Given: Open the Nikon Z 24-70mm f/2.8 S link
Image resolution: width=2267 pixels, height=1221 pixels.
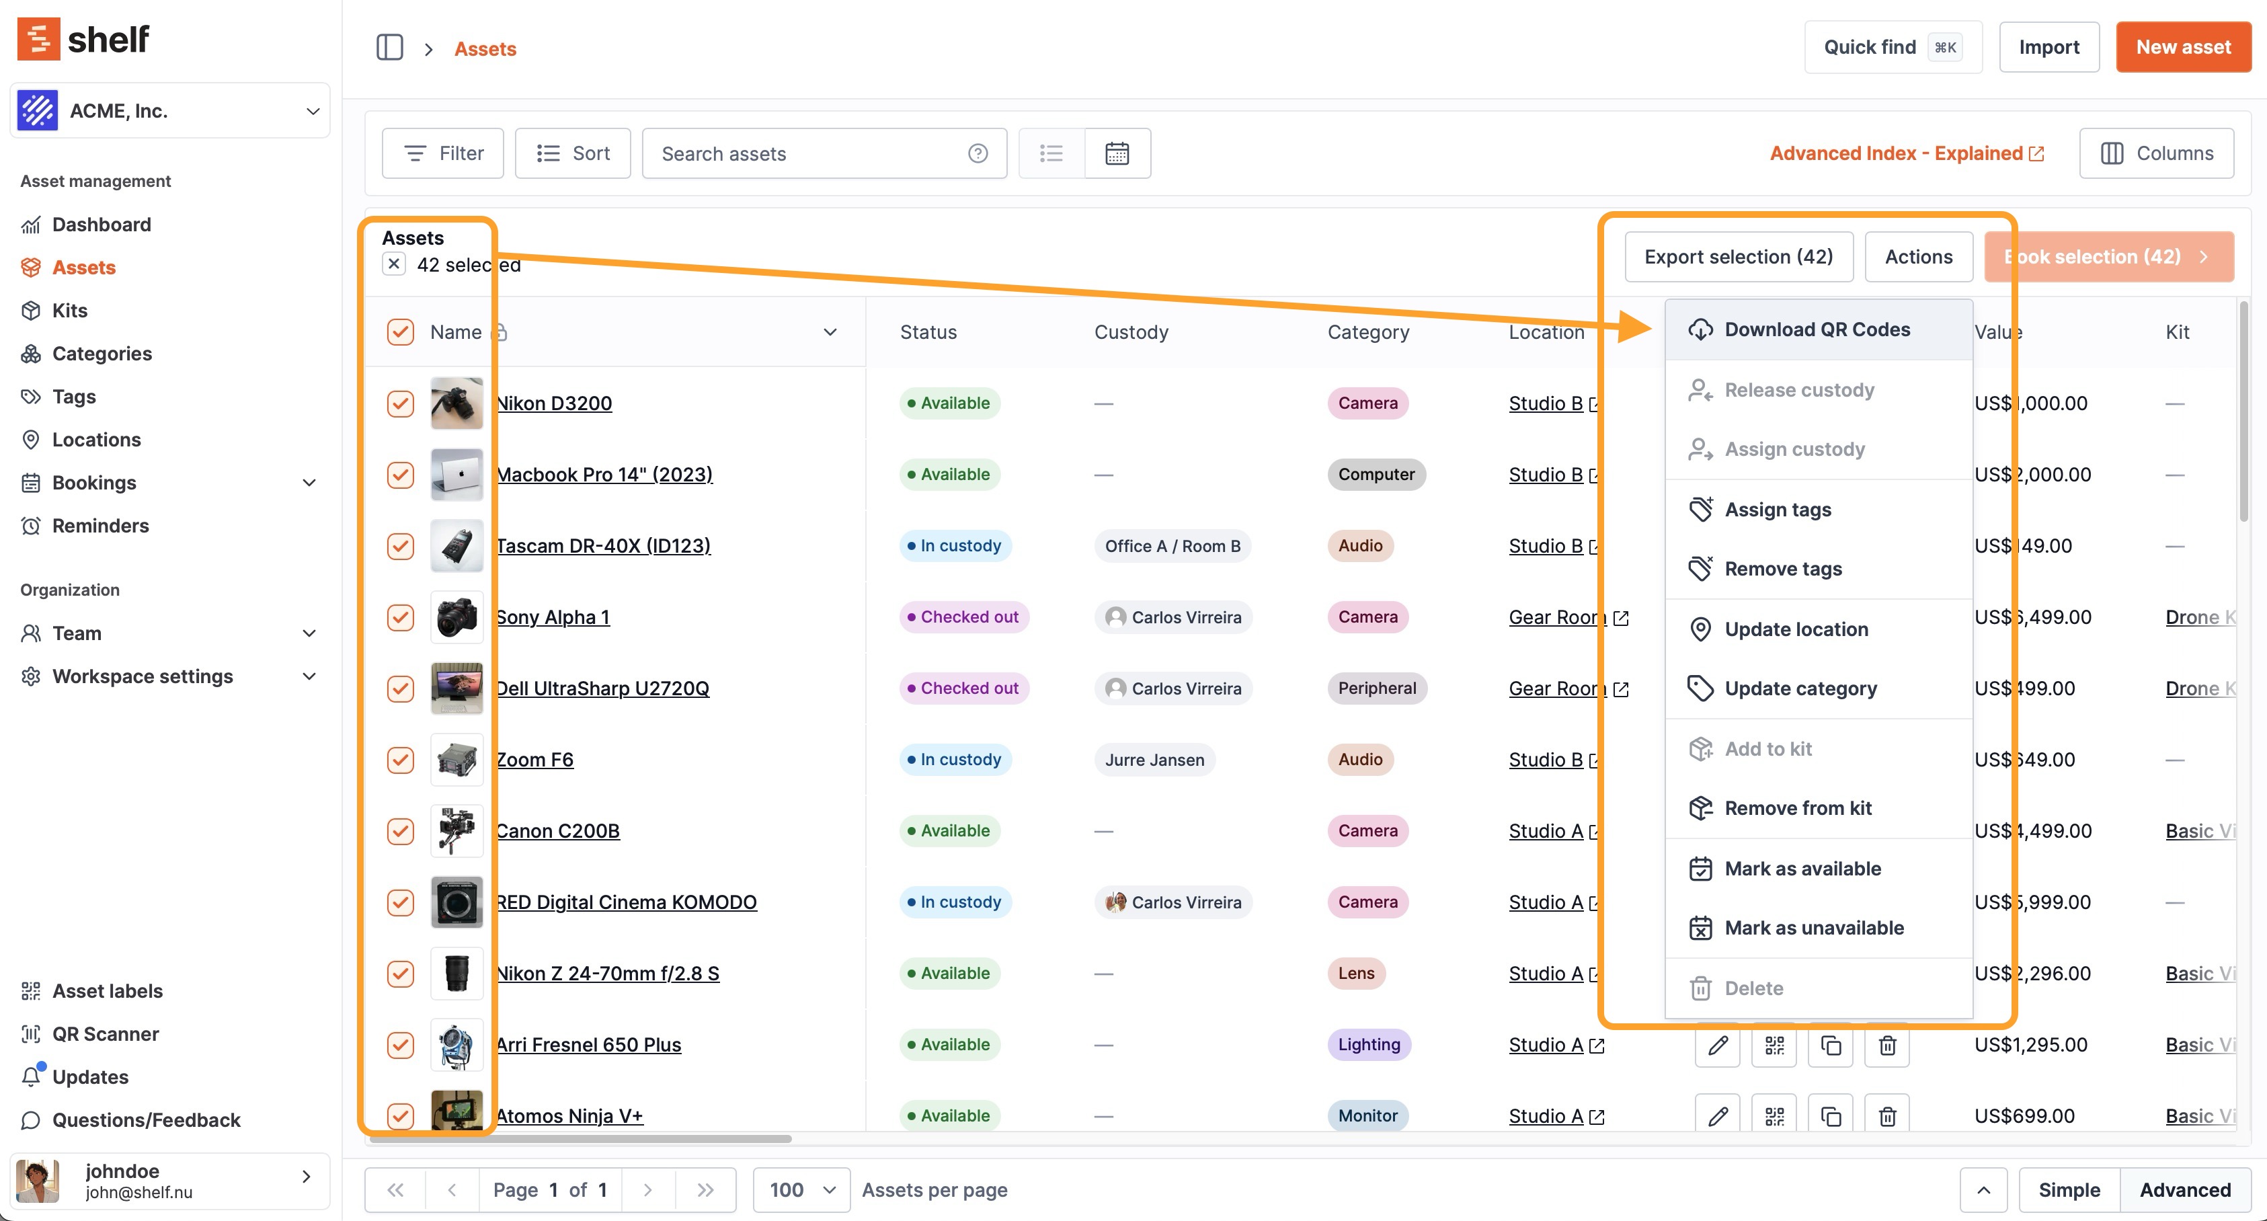Looking at the screenshot, I should point(607,973).
